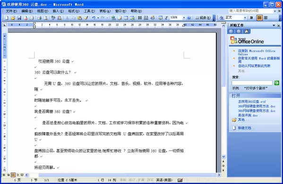Toggle Bold formatting button
Image resolution: width=283 pixels, height=184 pixels.
(x=252, y=17)
